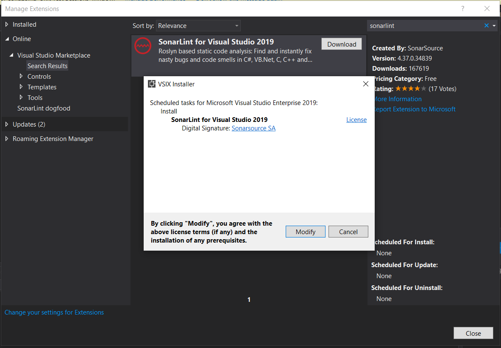The width and height of the screenshot is (501, 348).
Task: Clear the sonarlint search with X icon
Action: [486, 25]
